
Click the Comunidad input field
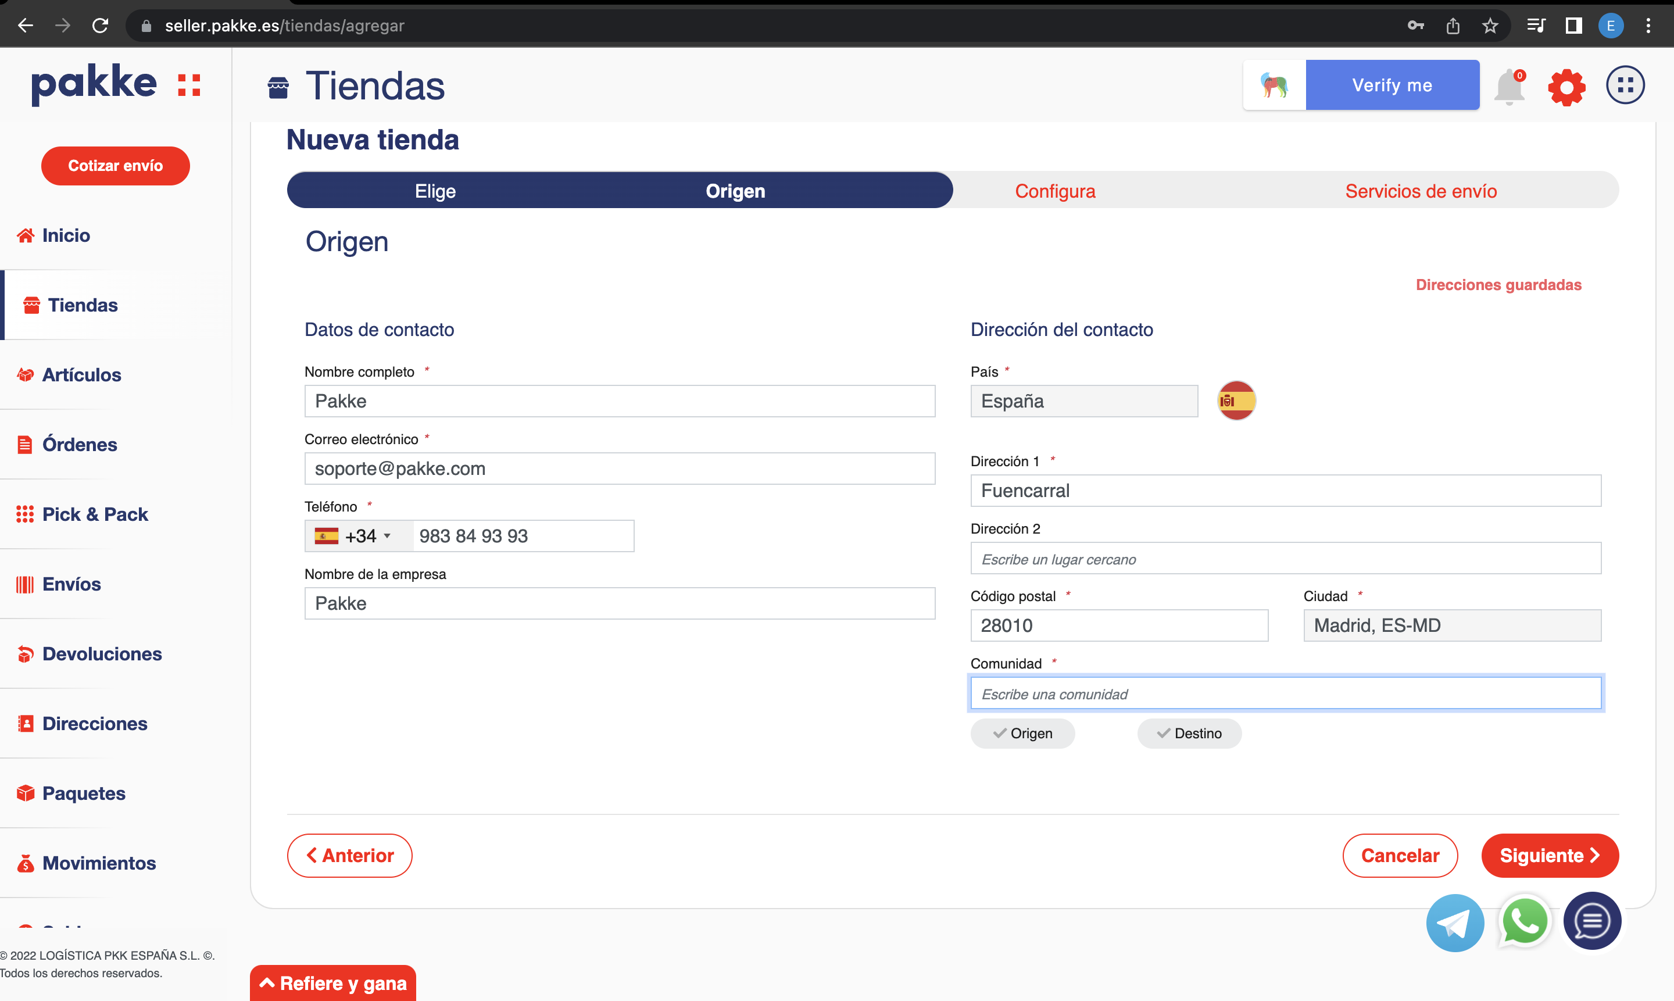click(x=1285, y=694)
